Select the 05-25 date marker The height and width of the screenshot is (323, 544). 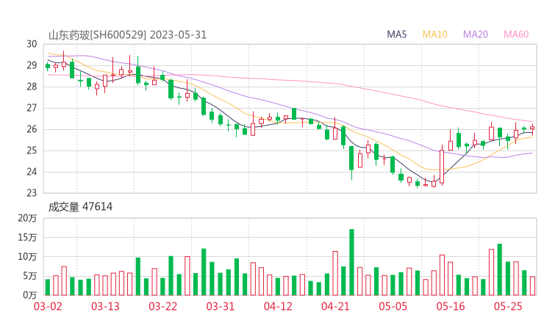[507, 306]
